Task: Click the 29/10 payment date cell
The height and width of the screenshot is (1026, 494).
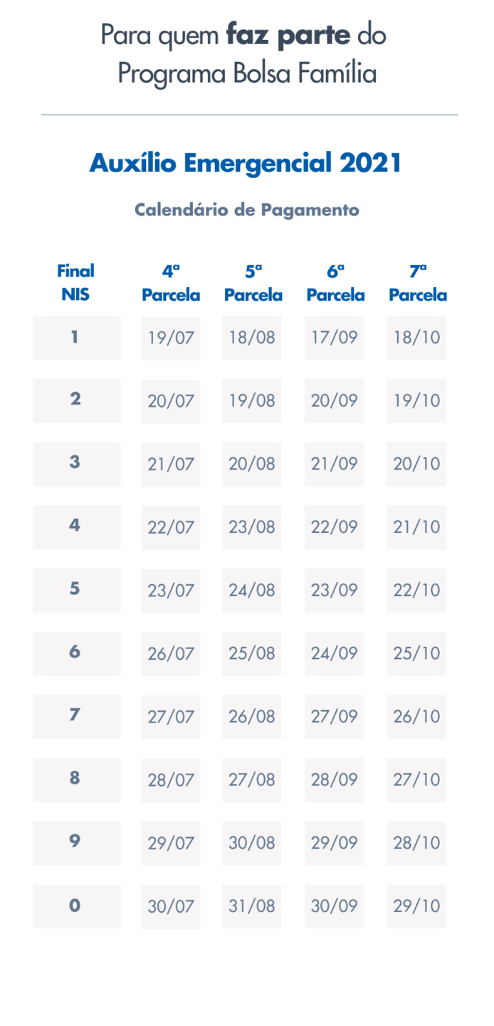Action: coord(416,906)
